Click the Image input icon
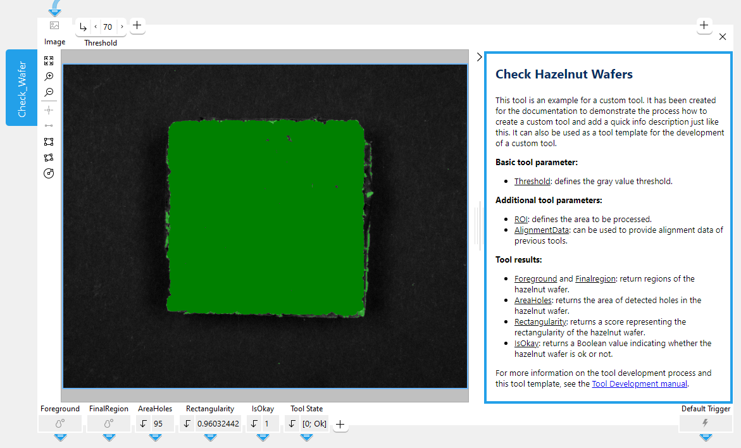 coord(54,26)
